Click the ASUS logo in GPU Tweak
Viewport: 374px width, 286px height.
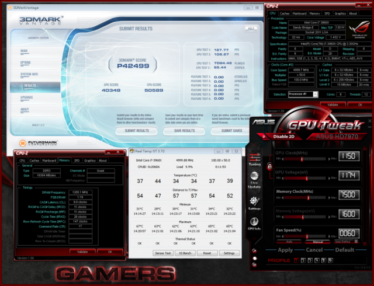pos(264,122)
